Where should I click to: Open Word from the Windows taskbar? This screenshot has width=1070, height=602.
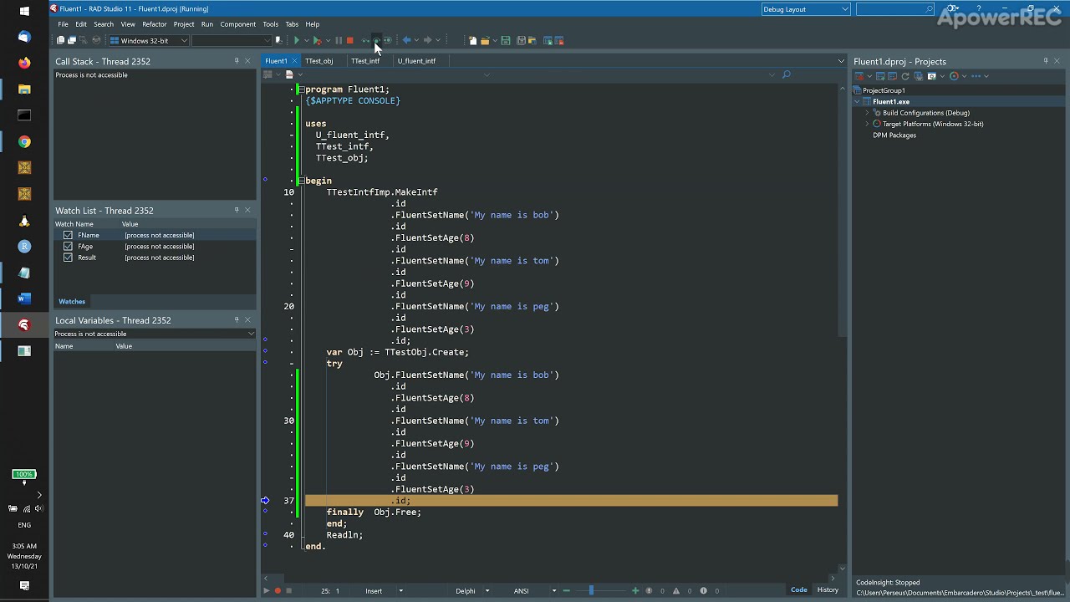[x=24, y=298]
